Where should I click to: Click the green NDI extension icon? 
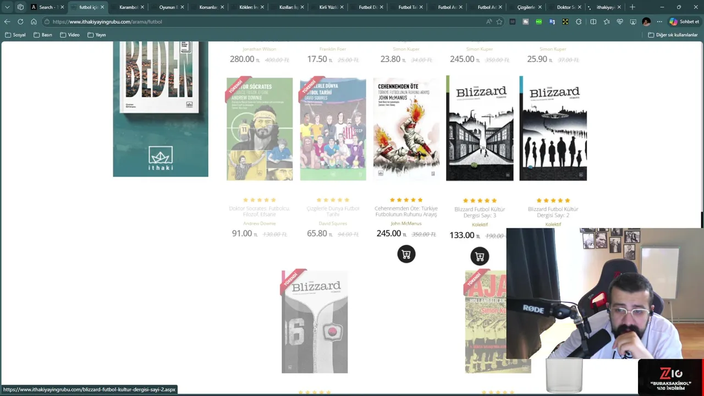[539, 21]
